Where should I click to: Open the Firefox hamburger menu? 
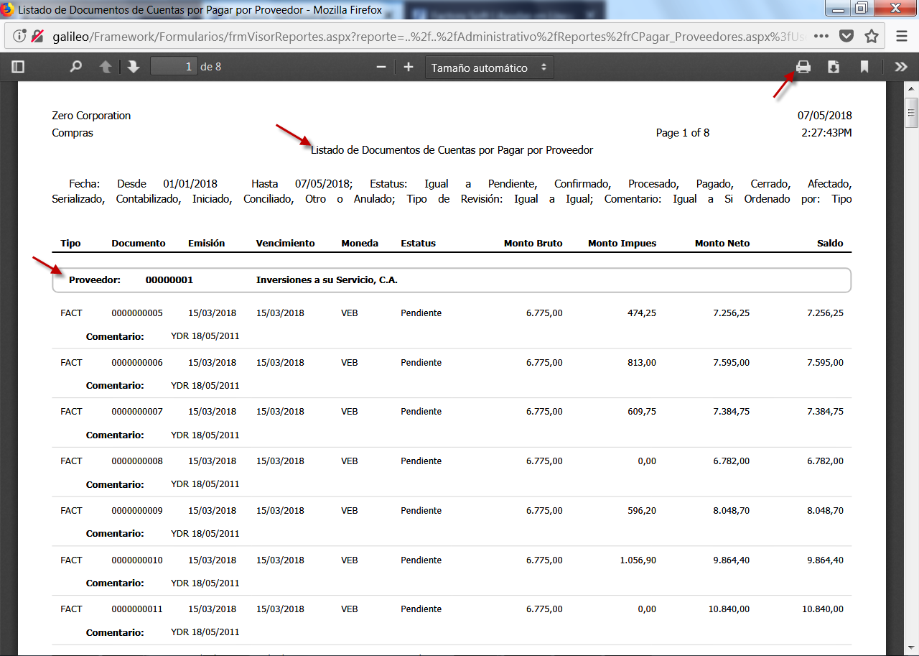pos(902,36)
